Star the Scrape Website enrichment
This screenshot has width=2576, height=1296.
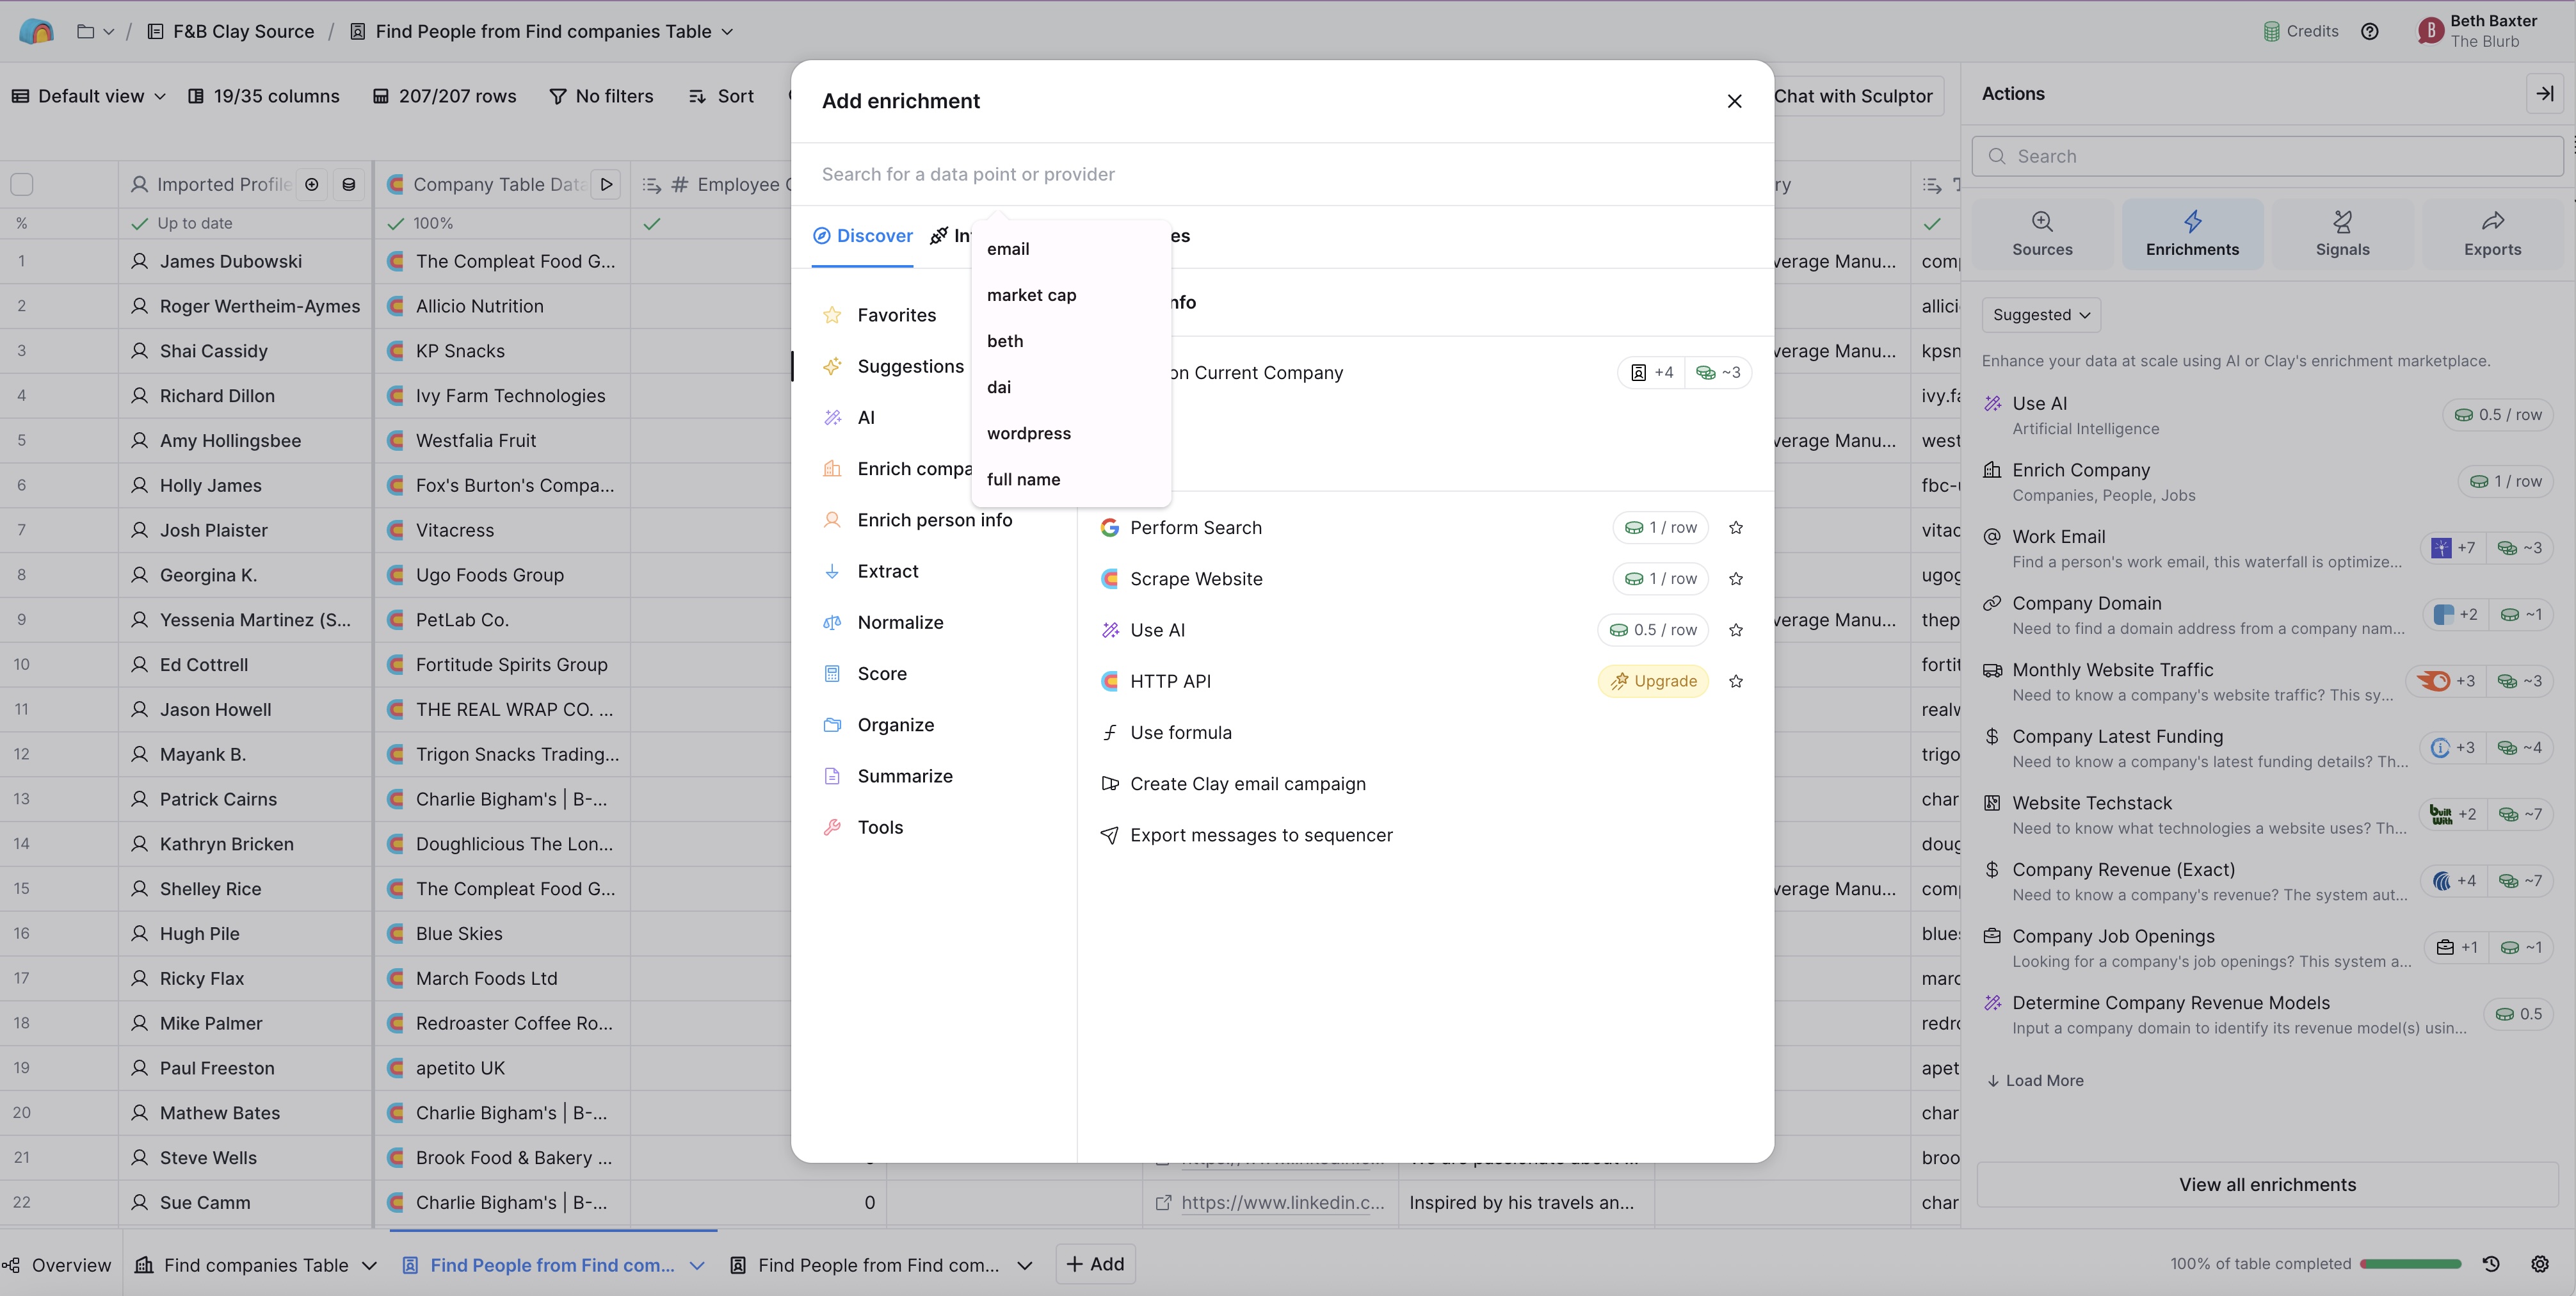(x=1736, y=579)
